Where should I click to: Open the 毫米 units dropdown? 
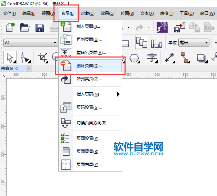(x=194, y=43)
